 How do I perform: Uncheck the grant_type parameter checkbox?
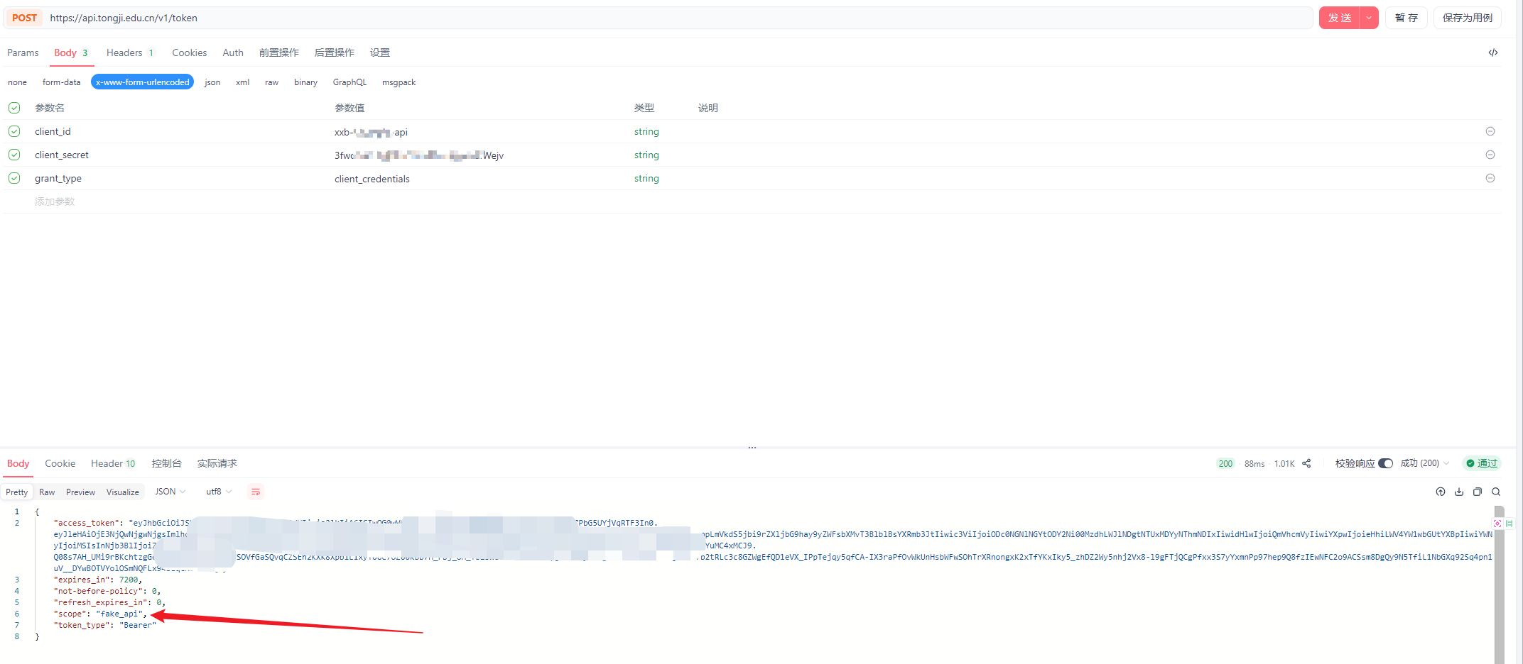(14, 178)
